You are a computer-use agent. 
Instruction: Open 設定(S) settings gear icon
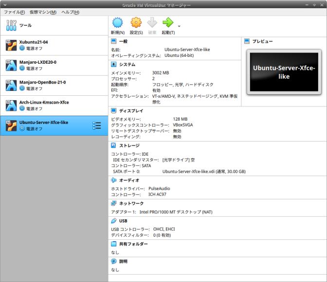[136, 22]
